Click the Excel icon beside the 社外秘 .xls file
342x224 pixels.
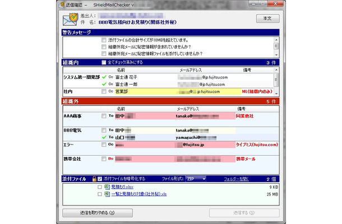(107, 194)
